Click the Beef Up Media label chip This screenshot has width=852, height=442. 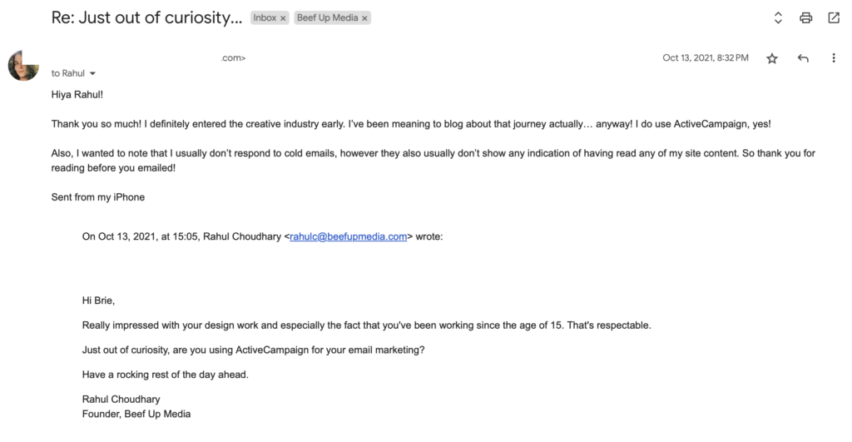[x=327, y=17]
